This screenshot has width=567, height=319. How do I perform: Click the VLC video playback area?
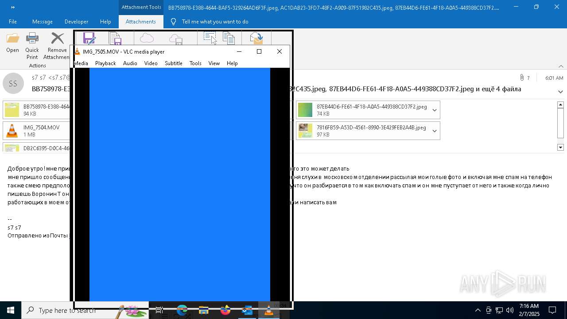(180, 184)
